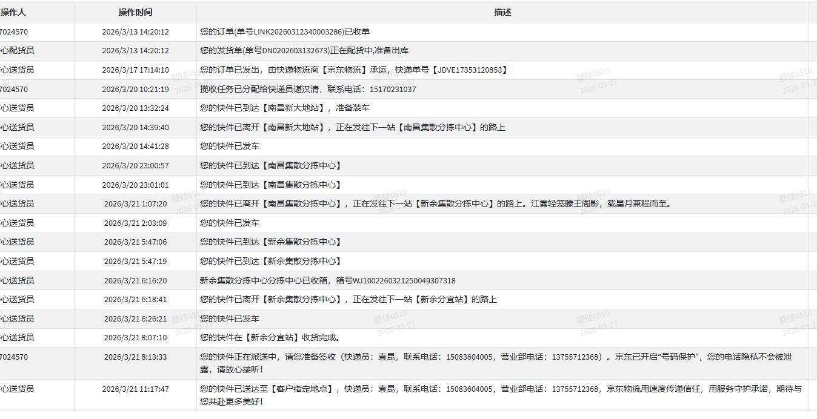Click the timestamp 2026/3/21 2:03:09
This screenshot has height=419, width=817.
135,223
